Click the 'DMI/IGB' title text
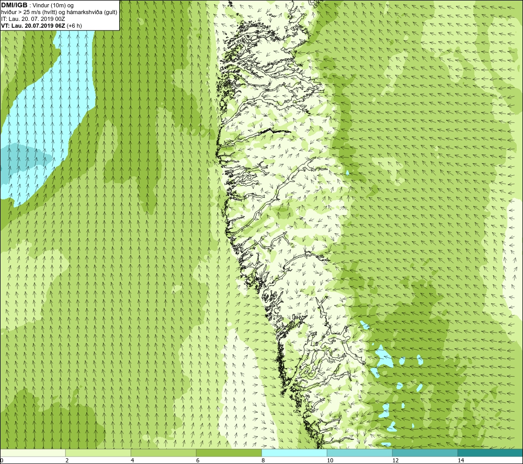 [x=14, y=5]
